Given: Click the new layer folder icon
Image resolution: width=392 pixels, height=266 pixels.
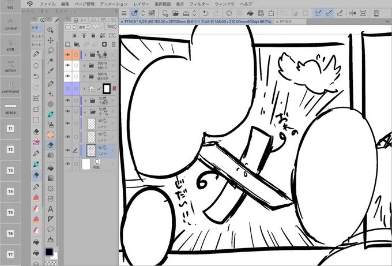Looking at the screenshot, I should [x=77, y=44].
